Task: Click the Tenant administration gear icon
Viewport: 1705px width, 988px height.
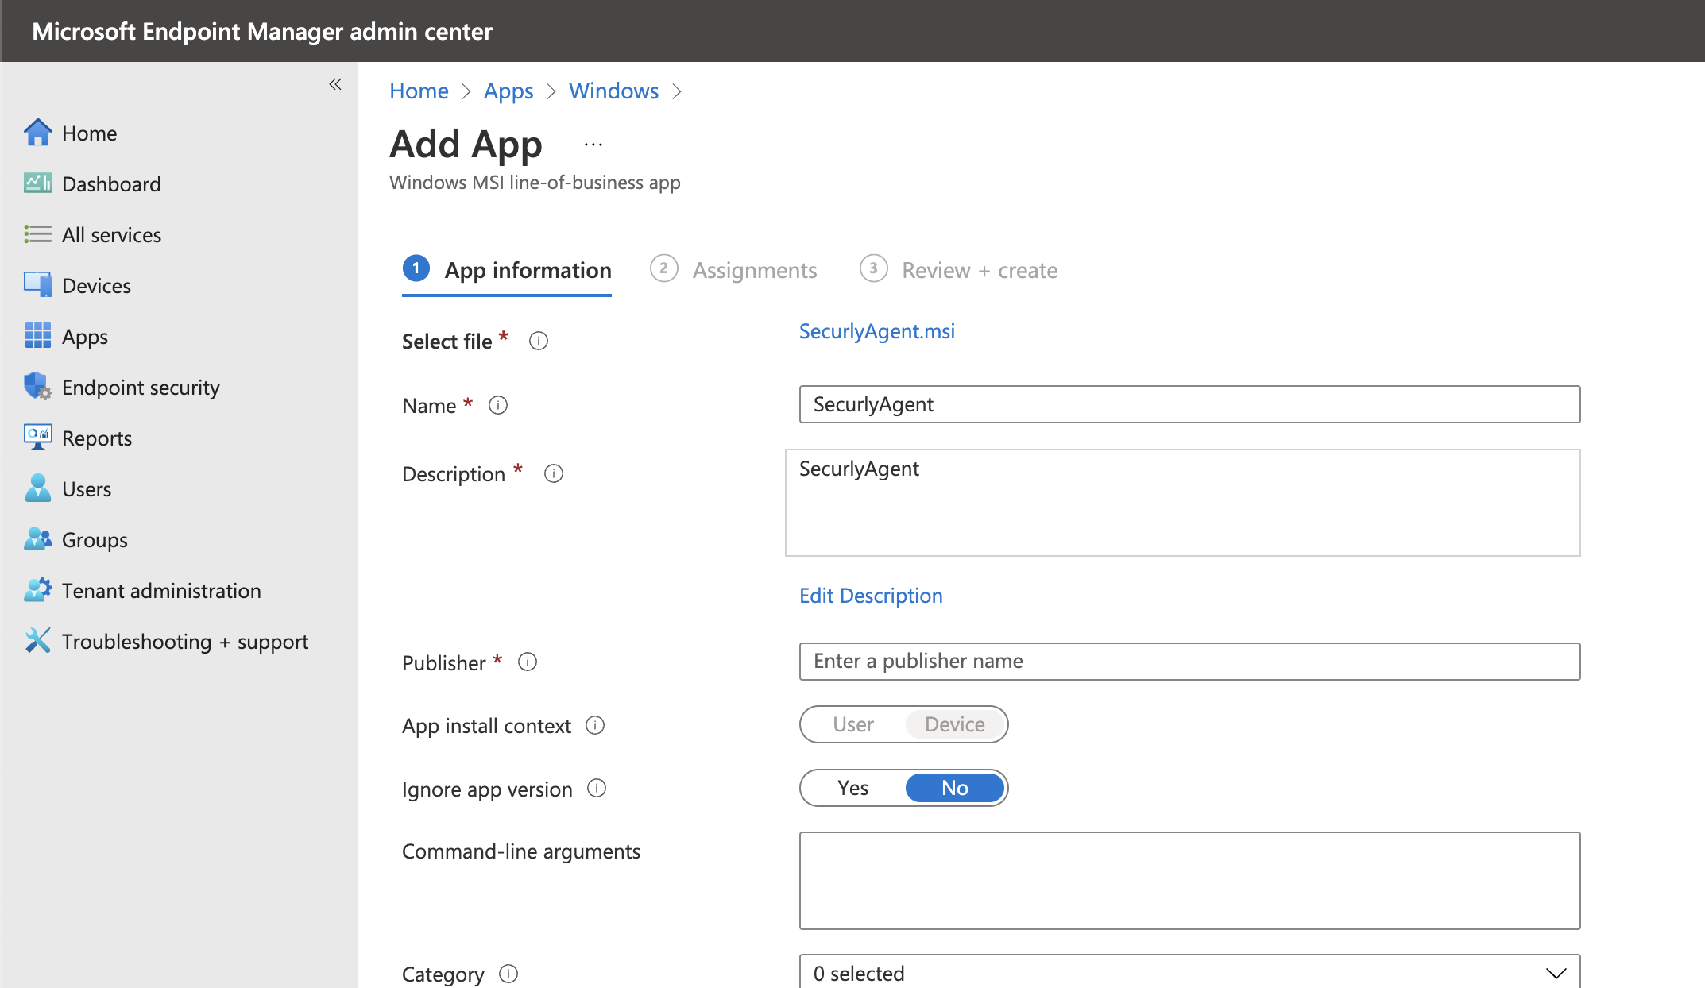Action: [x=37, y=590]
